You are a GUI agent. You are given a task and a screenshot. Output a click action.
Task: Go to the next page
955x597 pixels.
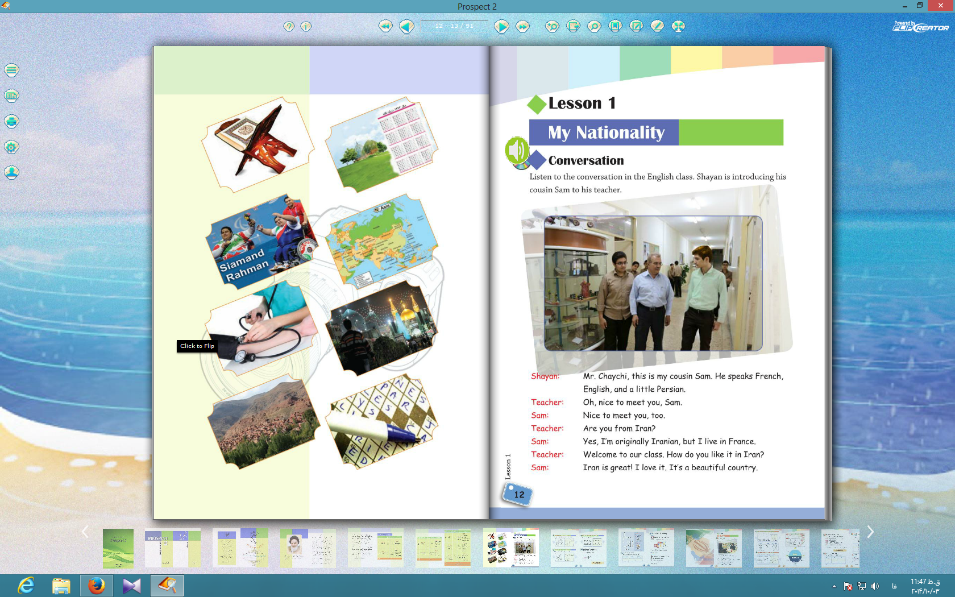(x=501, y=26)
